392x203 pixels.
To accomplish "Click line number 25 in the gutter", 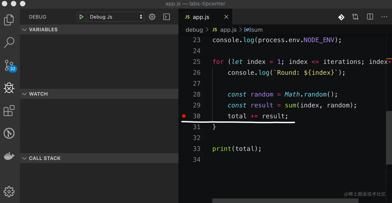I will coord(197,62).
